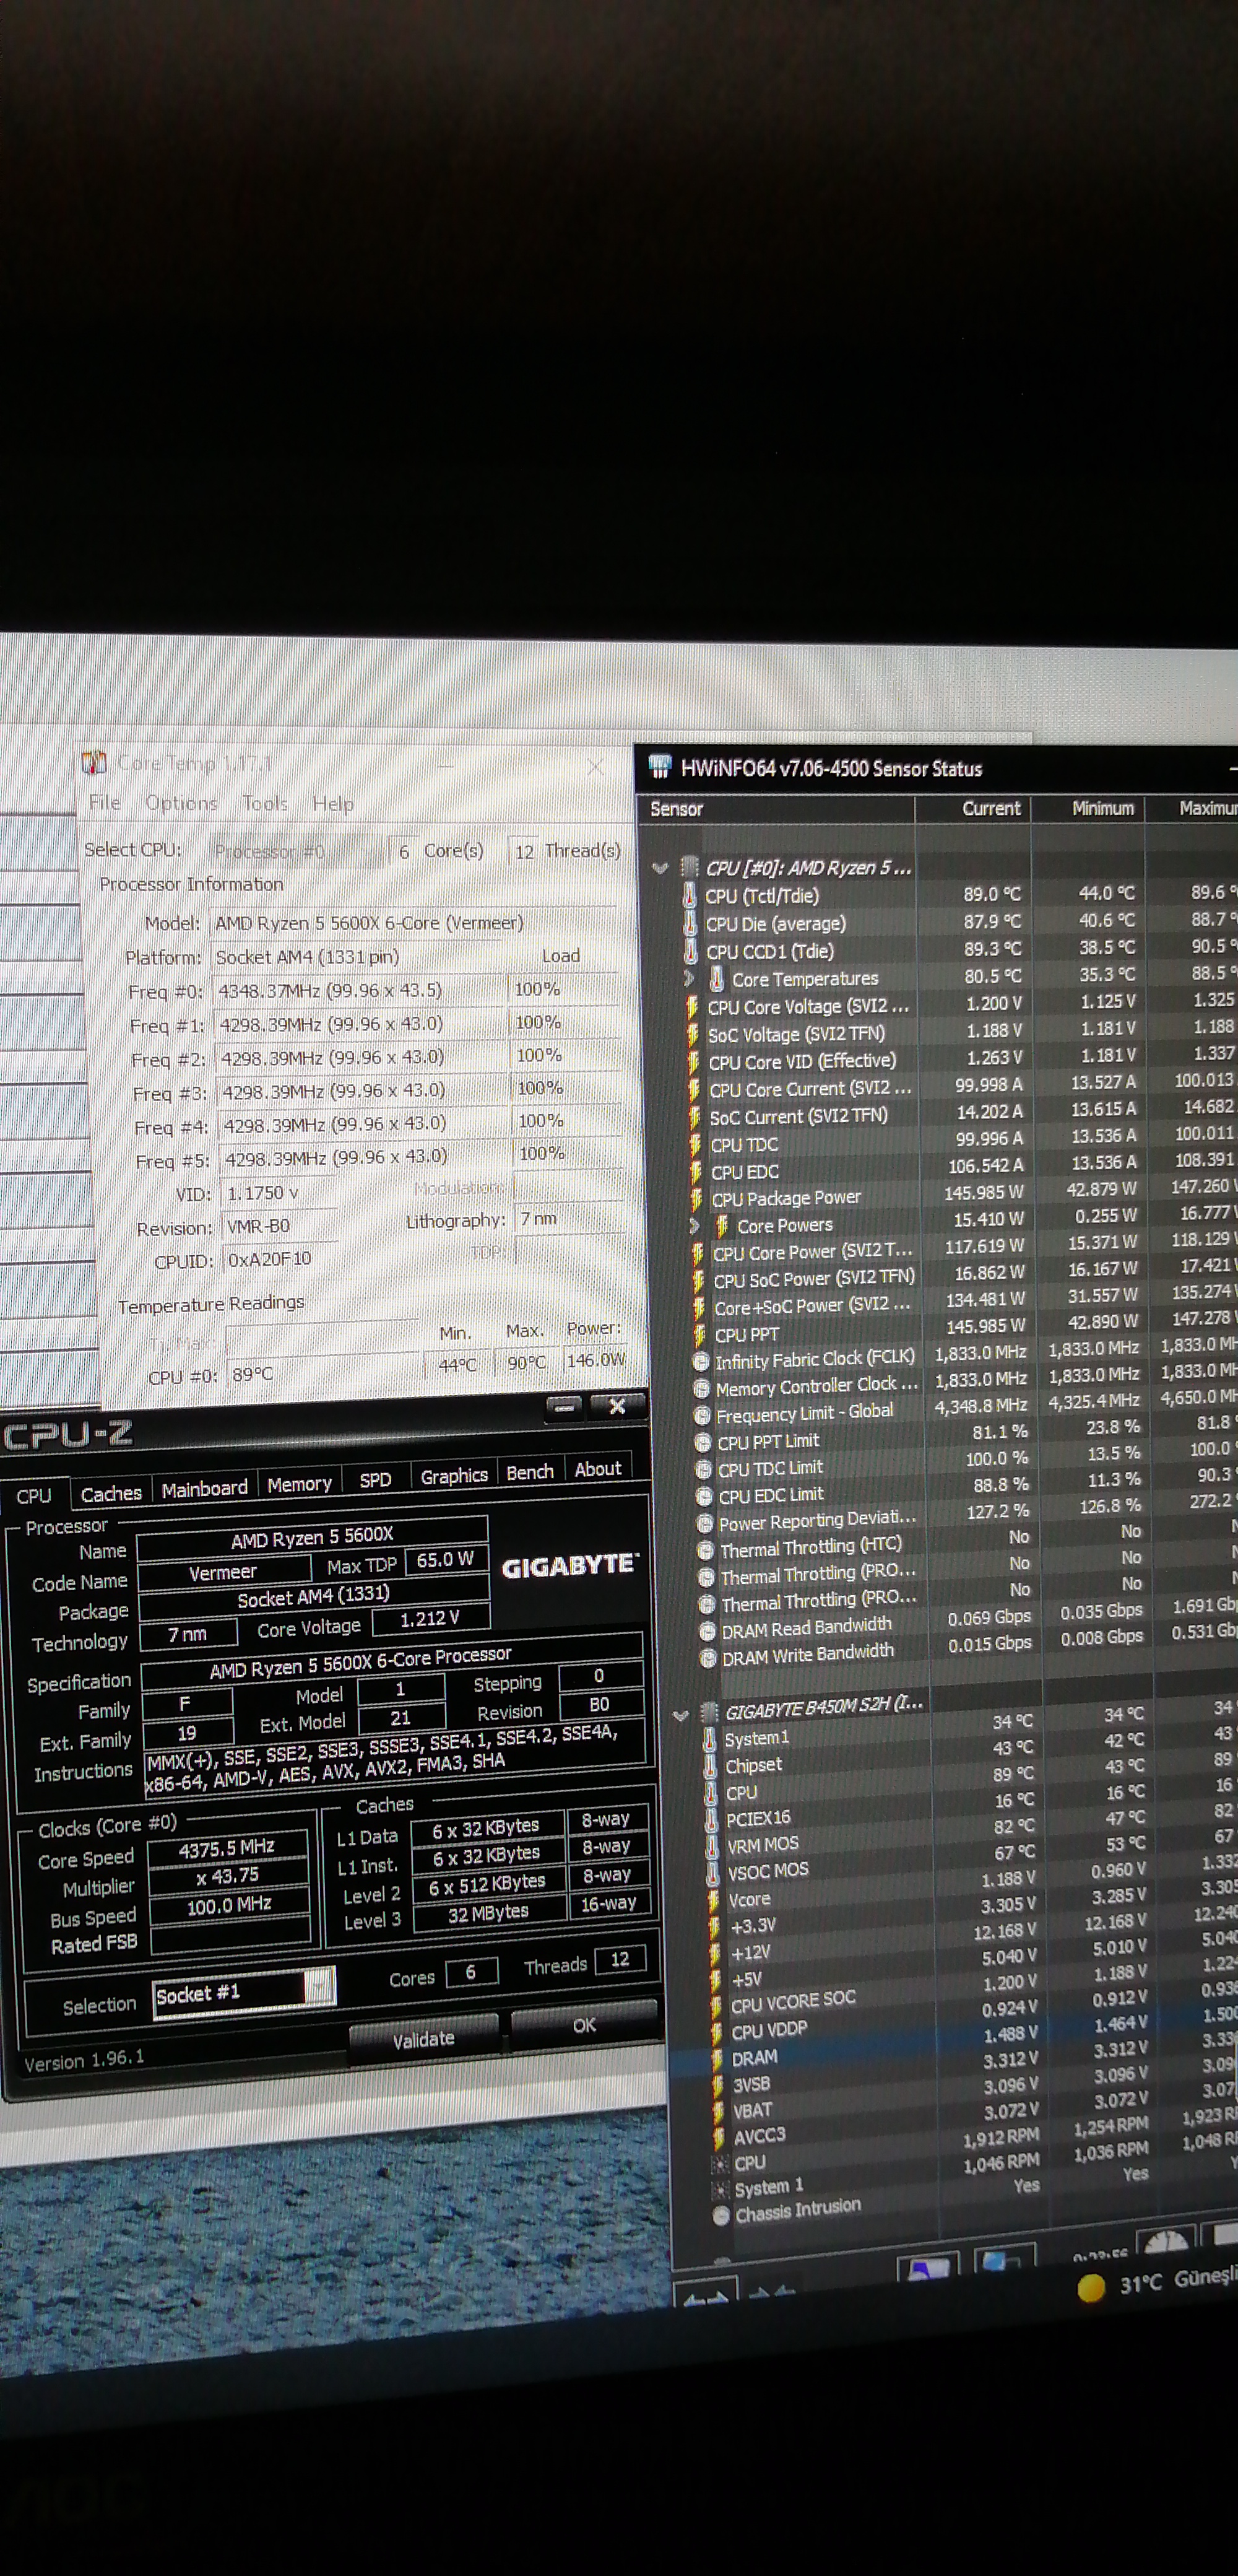
Task: Switch to the Bench tab in CPU-Z
Action: [530, 1472]
